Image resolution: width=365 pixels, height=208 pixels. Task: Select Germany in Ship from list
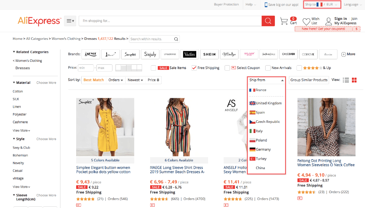pos(263,150)
